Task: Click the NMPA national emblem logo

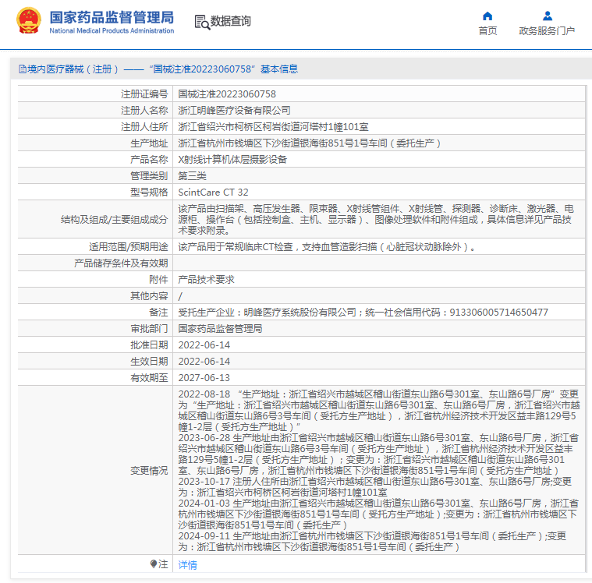Action: [x=29, y=21]
